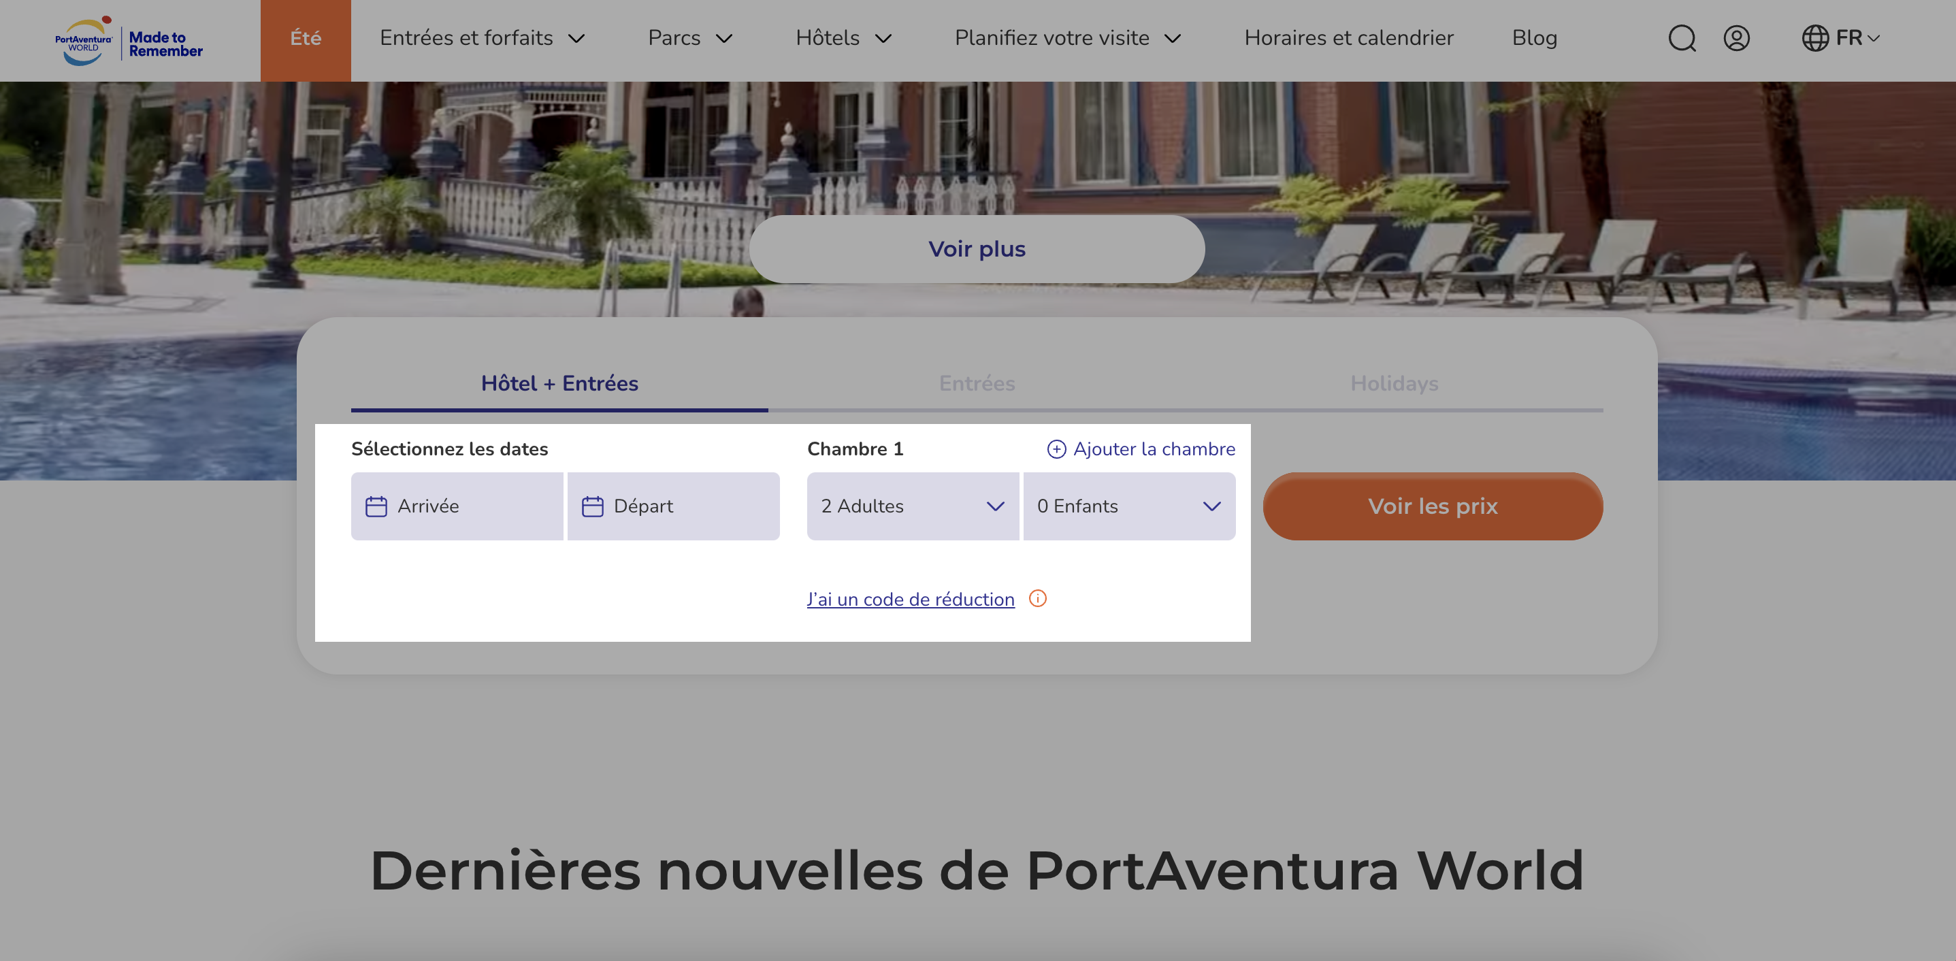Click the Sélectionnez les dates label
1956x961 pixels.
(x=449, y=449)
